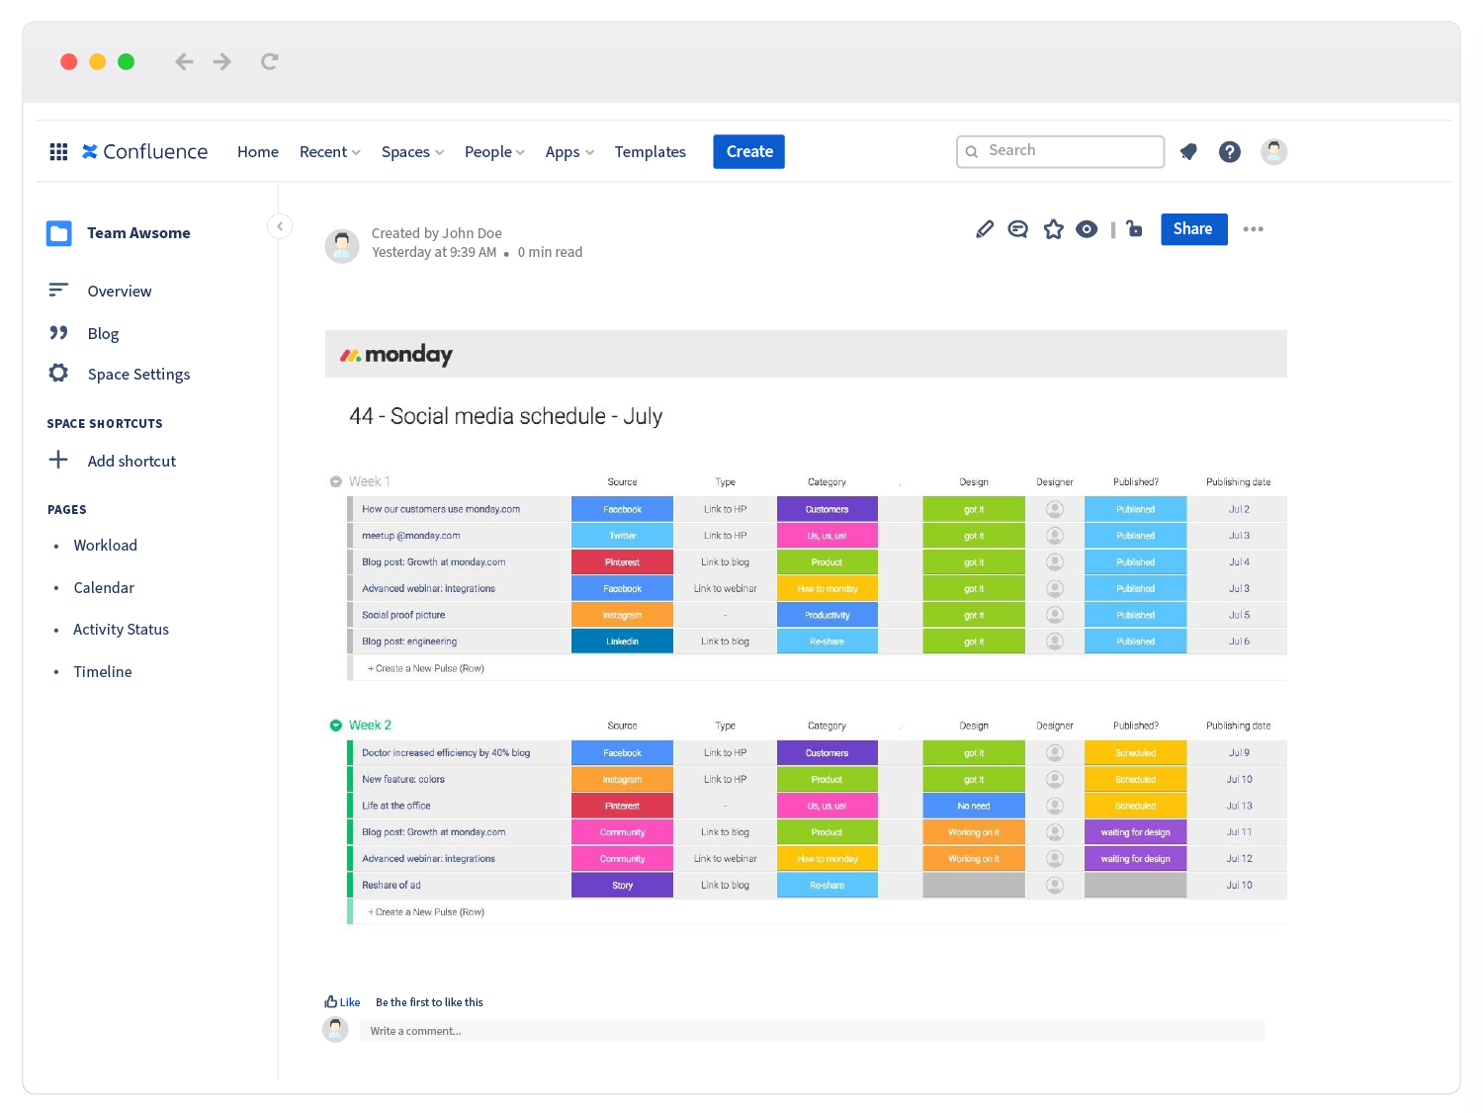Click the LinkedIn source cell

click(x=622, y=642)
